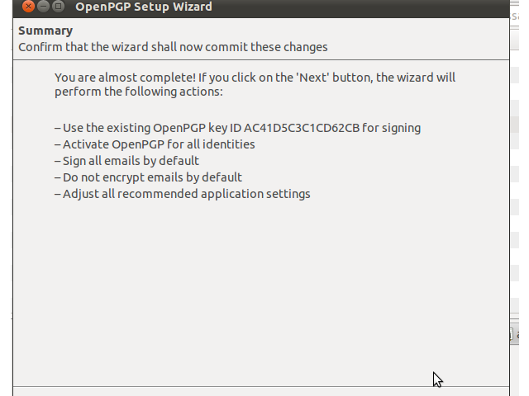The width and height of the screenshot is (529, 396).
Task: Click the 'You are almost complete!' sentence
Action: (x=125, y=78)
